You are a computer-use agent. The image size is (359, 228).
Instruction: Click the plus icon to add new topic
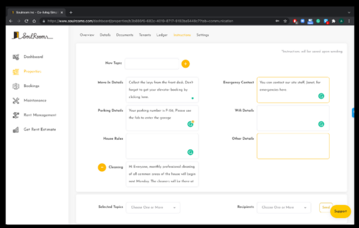click(x=185, y=64)
